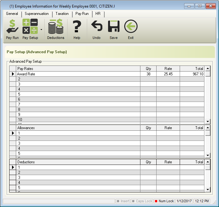Click scroll up arrow in Deductions grid
This screenshot has width=219, height=207.
[x=208, y=162]
